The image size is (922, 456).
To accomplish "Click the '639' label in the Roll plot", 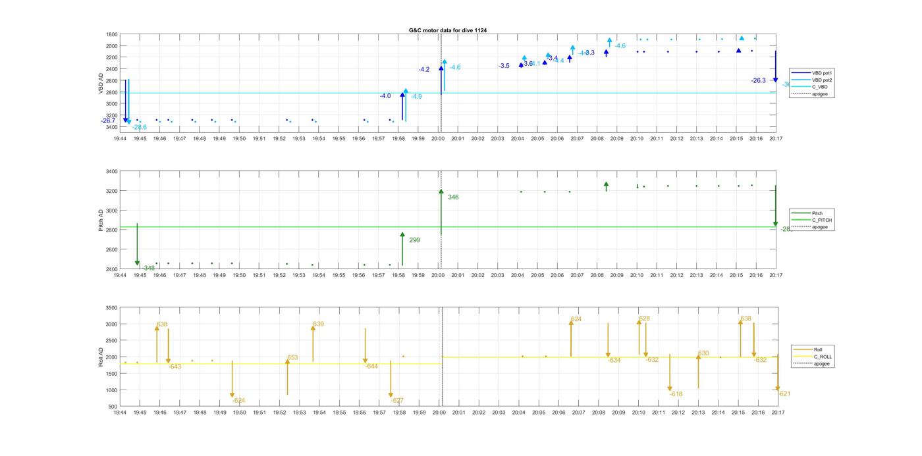I will click(x=318, y=324).
